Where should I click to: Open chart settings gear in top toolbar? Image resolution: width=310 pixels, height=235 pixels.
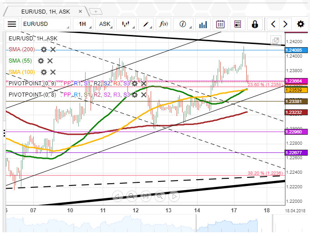(300, 24)
